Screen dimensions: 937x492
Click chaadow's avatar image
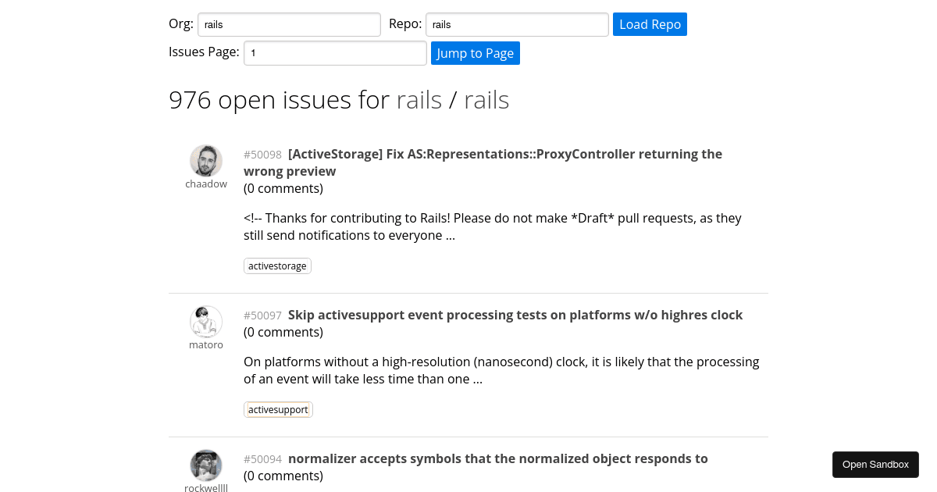click(206, 161)
